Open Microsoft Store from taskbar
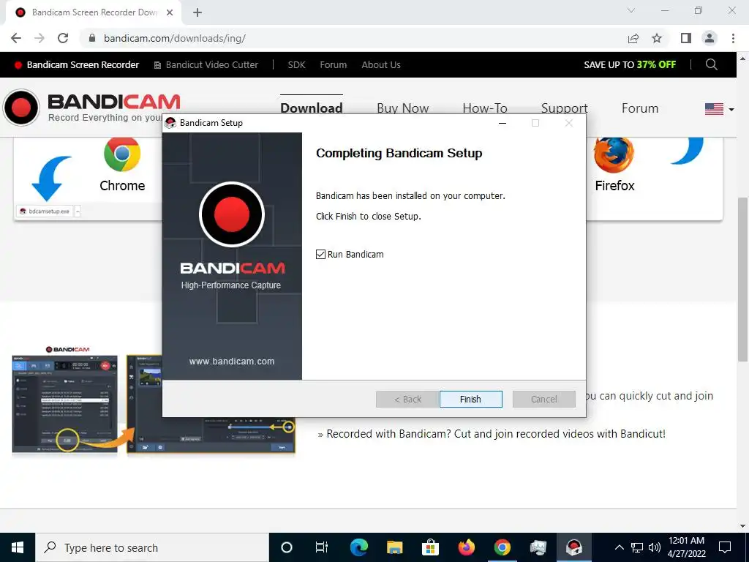The height and width of the screenshot is (562, 749). (430, 547)
